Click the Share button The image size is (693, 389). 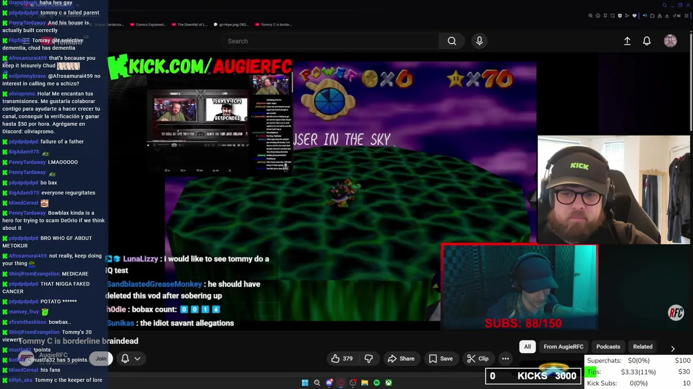click(401, 359)
